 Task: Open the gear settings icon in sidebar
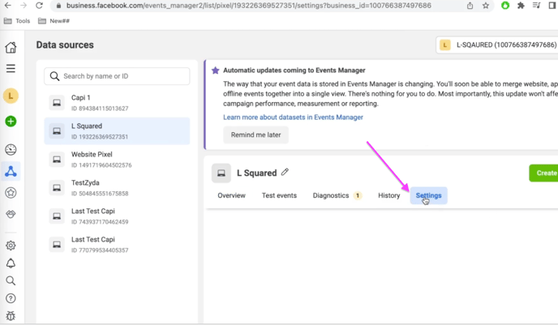[11, 246]
